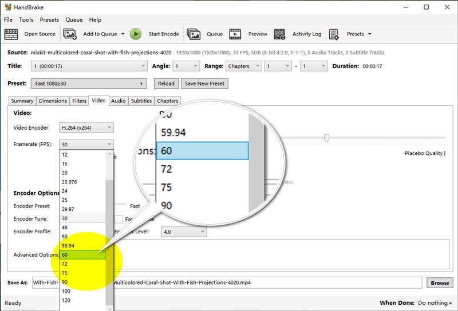Open the Range Chapters dropdown
The height and width of the screenshot is (311, 458).
click(x=244, y=66)
